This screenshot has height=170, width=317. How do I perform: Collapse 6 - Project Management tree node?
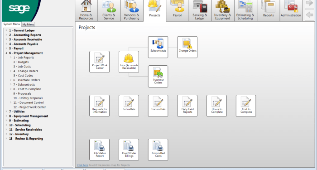(x=6, y=53)
